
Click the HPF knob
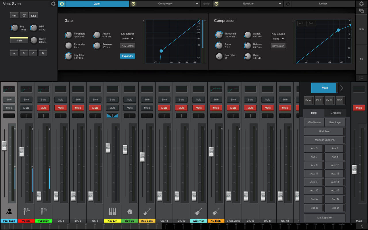[x=34, y=28]
